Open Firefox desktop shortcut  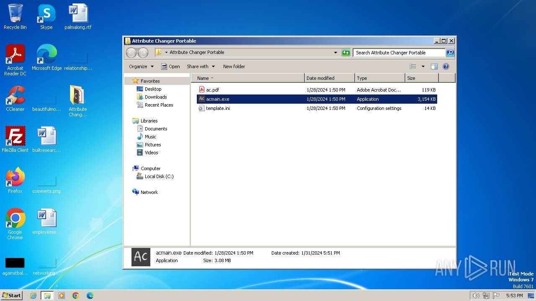coord(15,181)
